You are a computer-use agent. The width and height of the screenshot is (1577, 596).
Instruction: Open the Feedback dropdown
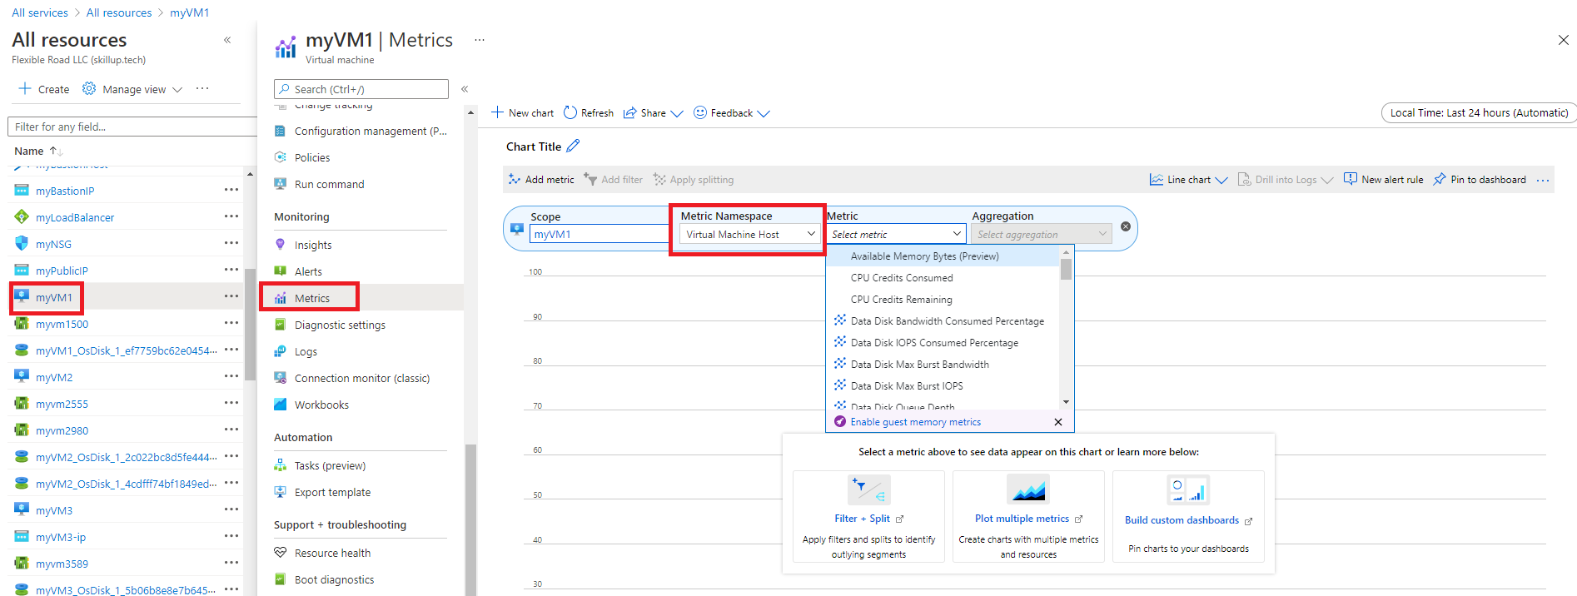[732, 113]
